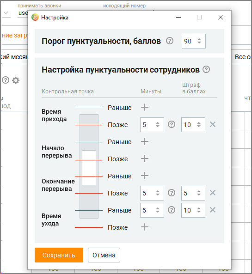Click penalty field for Время ухода Раньше
This screenshot has height=274, width=252.
point(193,210)
